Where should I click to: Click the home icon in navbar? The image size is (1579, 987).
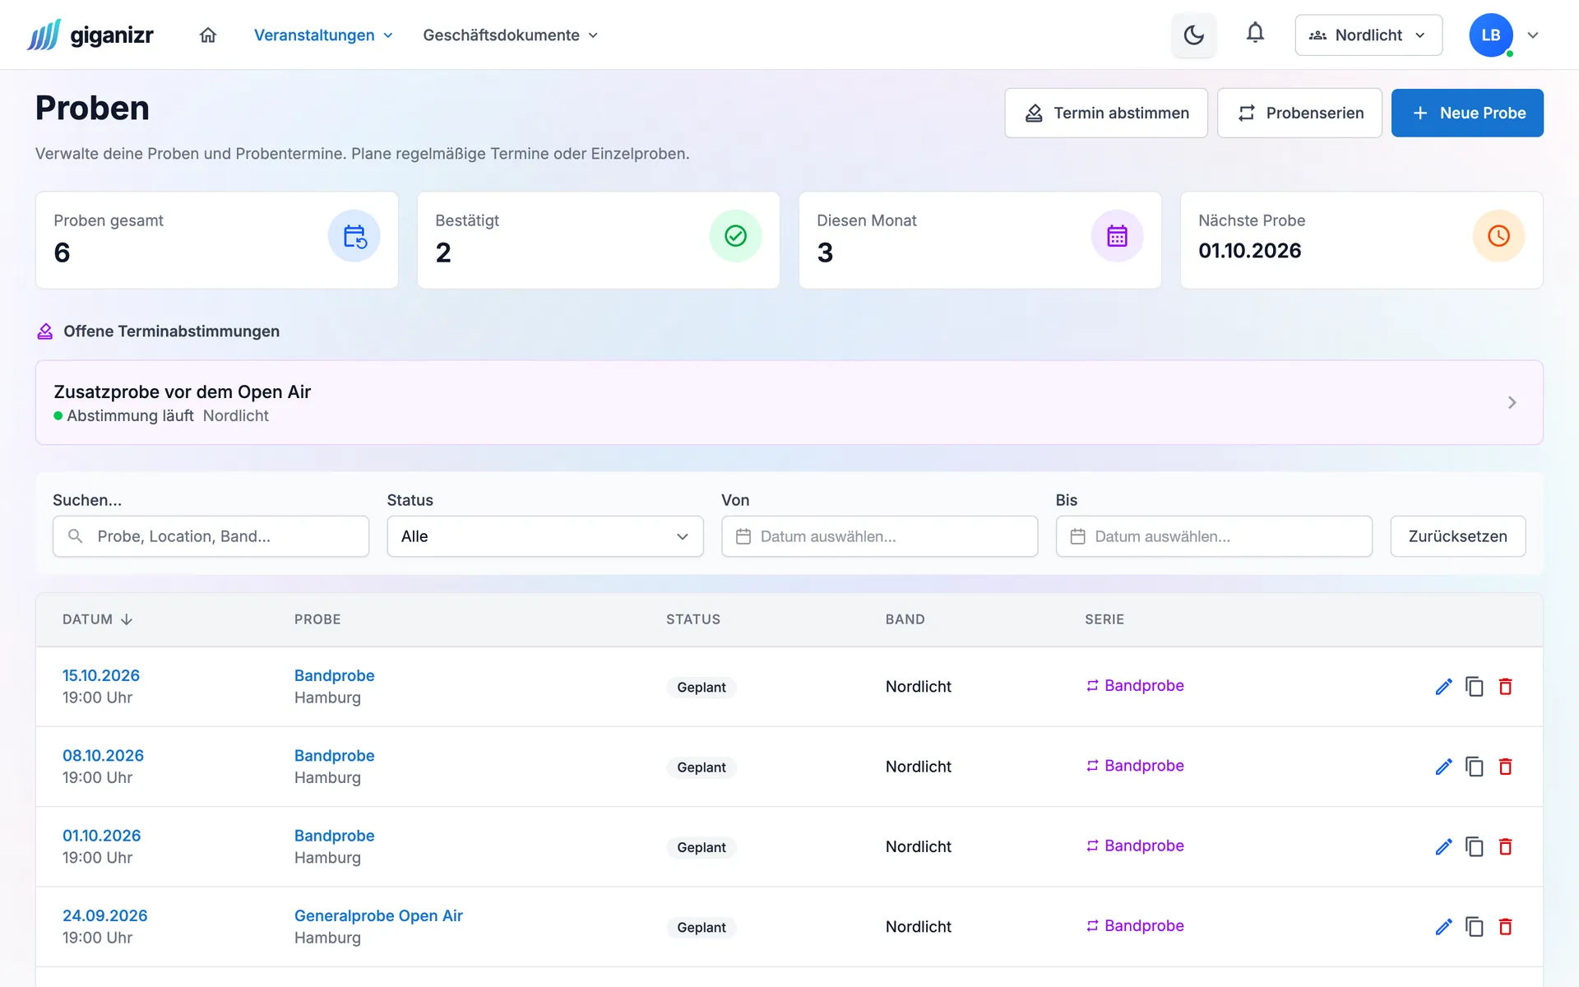coord(208,35)
